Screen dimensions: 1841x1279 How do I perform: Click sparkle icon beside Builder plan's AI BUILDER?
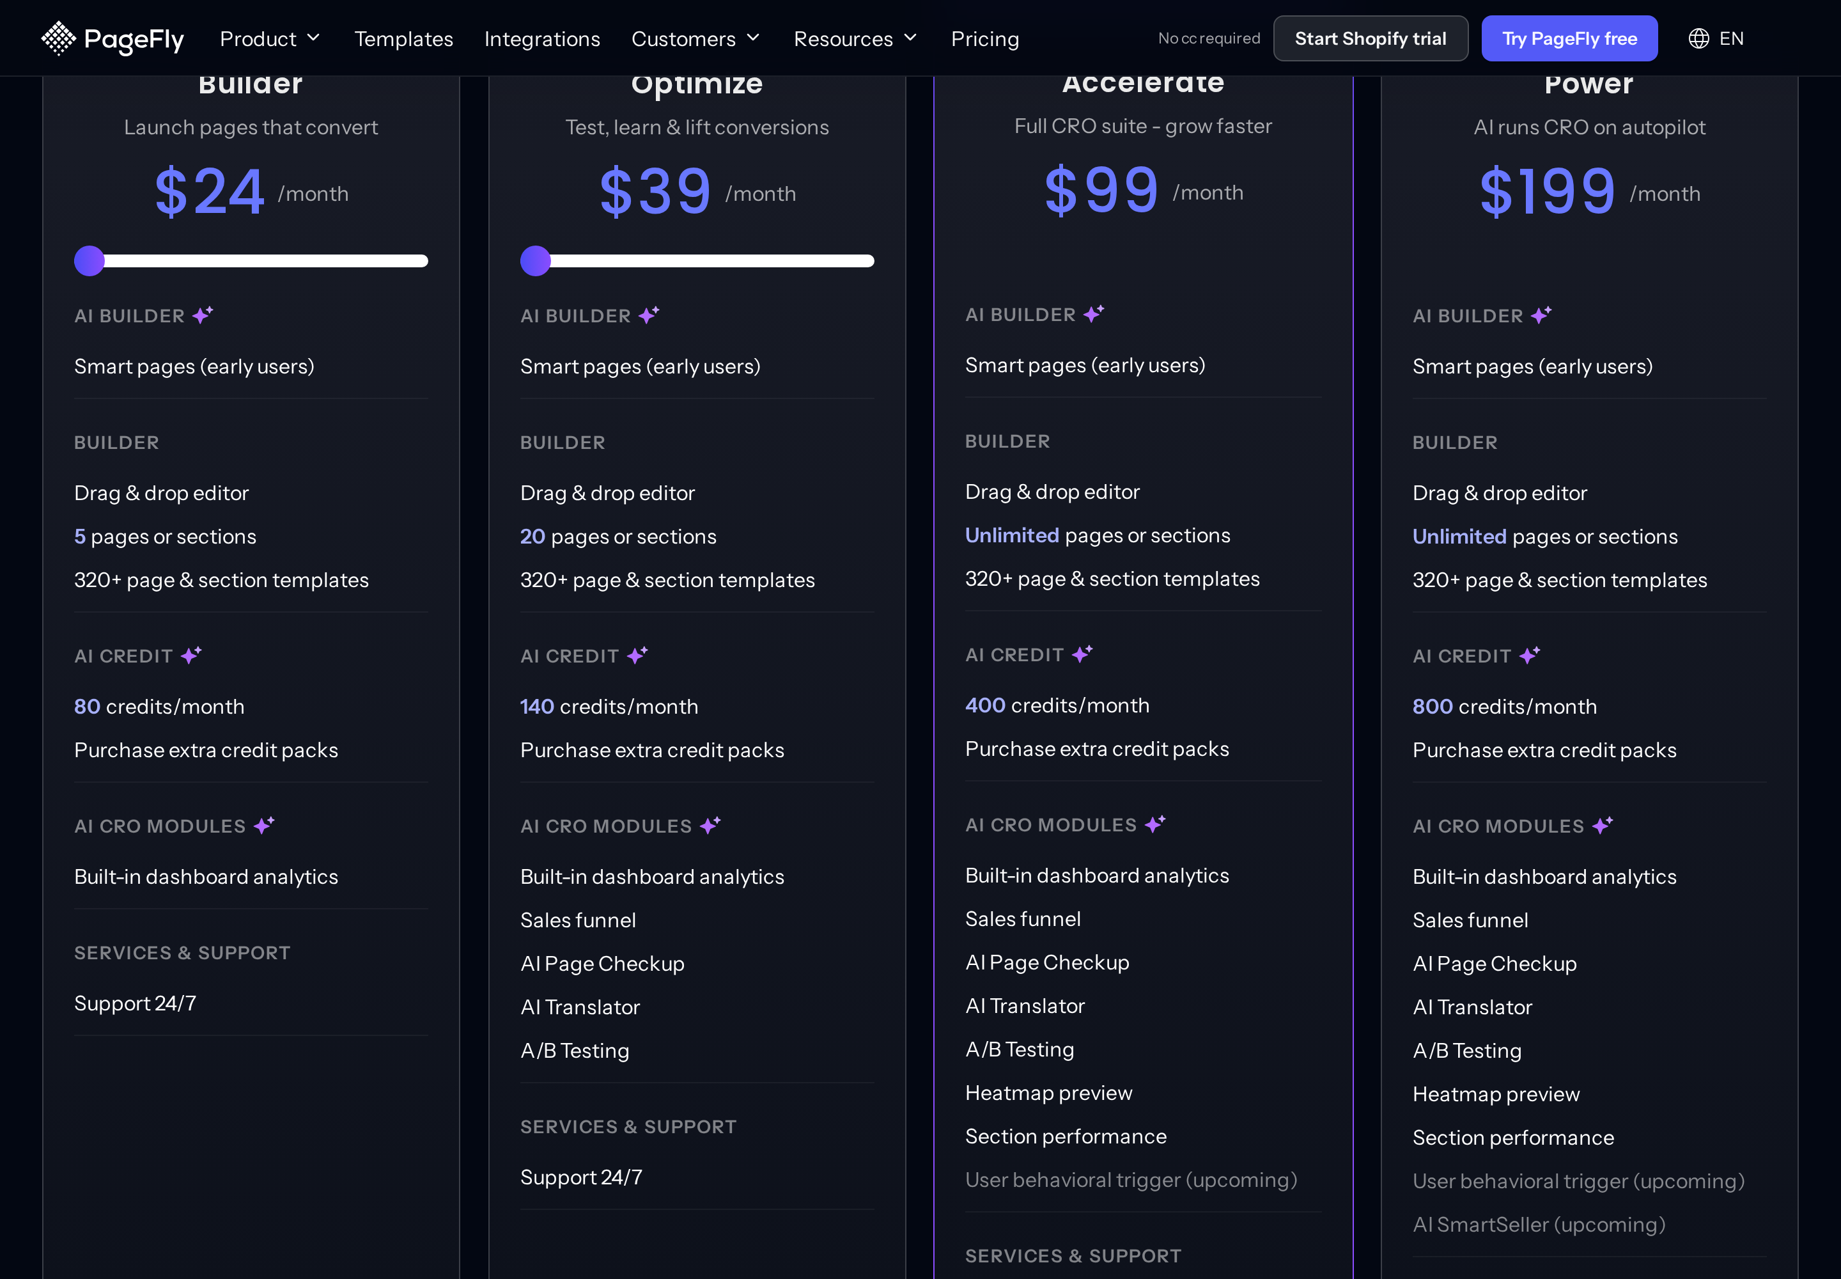[203, 314]
